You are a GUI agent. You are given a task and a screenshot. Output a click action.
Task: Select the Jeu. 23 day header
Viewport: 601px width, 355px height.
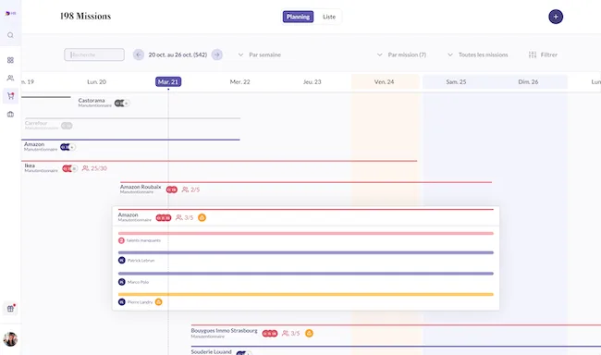pos(312,81)
